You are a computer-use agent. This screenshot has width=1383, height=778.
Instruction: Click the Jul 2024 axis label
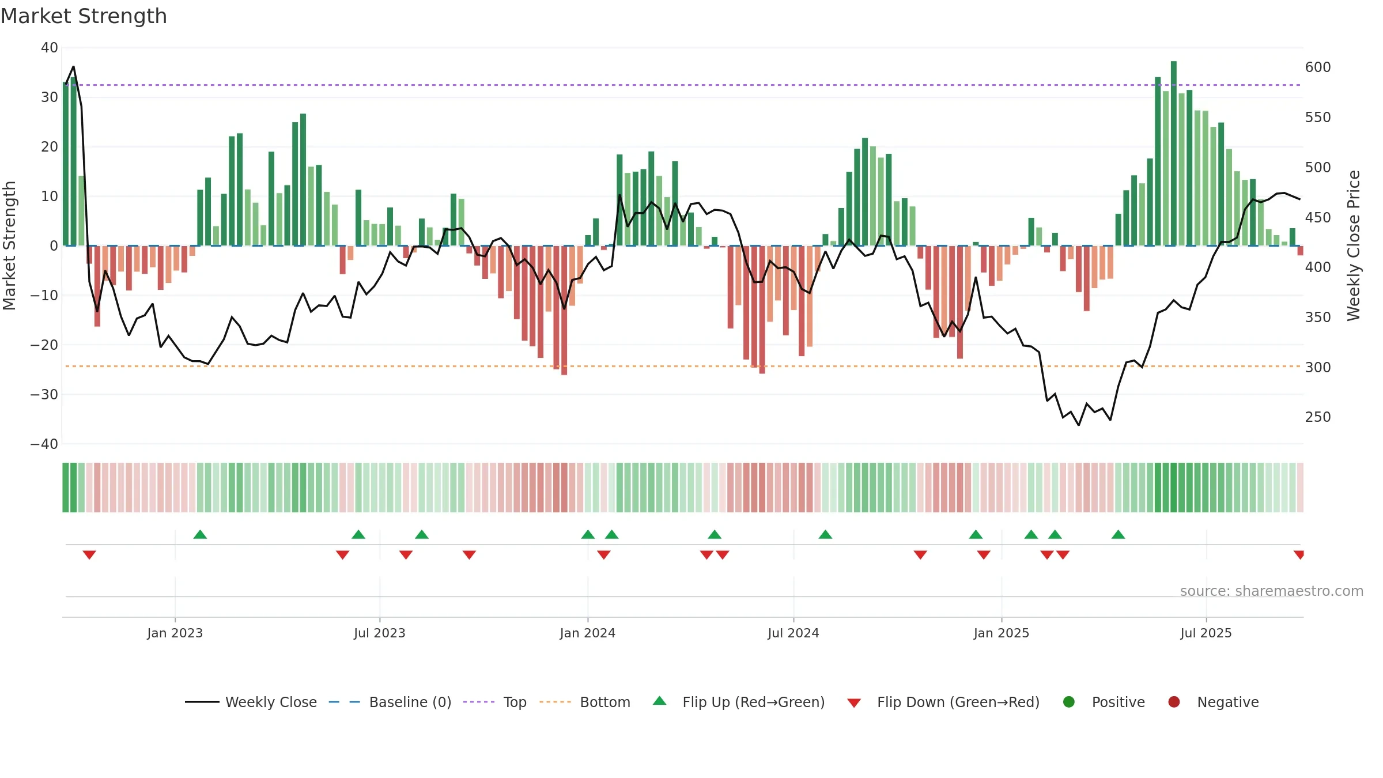coord(793,633)
